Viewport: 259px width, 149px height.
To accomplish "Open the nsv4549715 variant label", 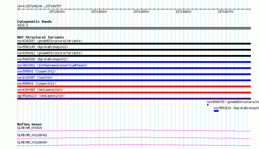I will 233,102.
